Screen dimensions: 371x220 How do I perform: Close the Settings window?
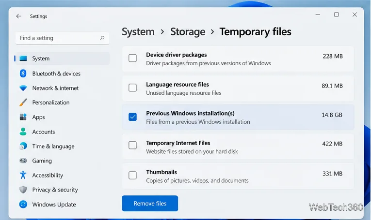coord(355,15)
